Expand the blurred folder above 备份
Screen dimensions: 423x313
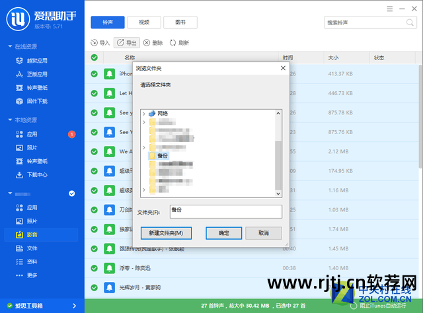pyautogui.click(x=144, y=147)
